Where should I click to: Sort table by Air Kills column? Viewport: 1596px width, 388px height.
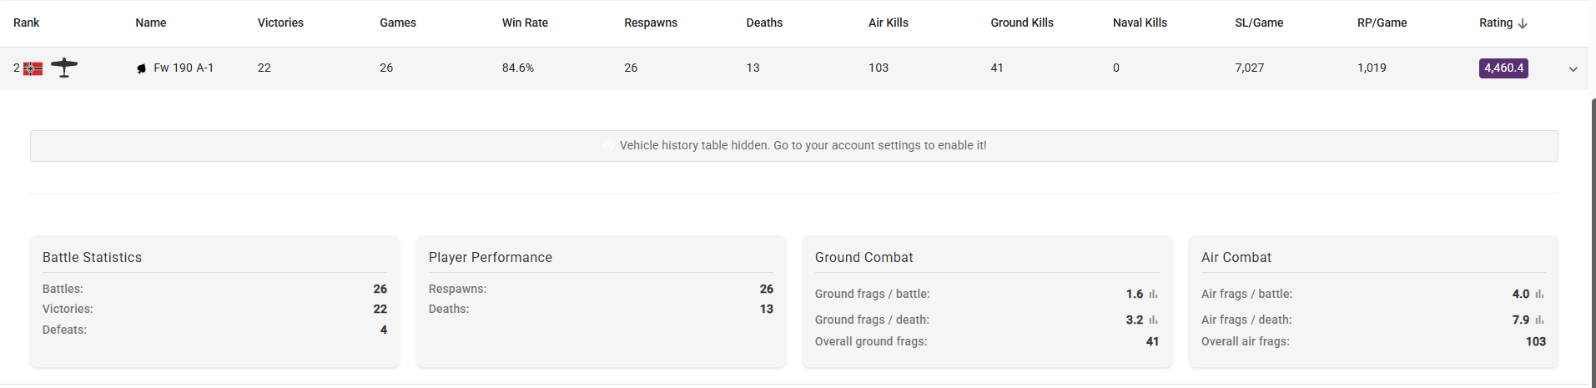click(x=888, y=23)
